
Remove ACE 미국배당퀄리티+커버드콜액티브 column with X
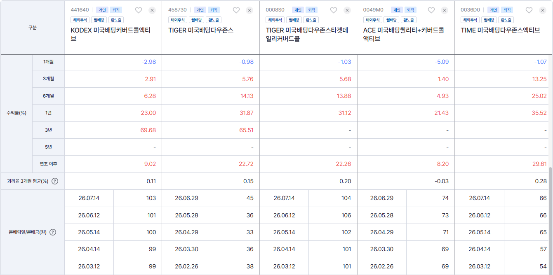coord(445,10)
